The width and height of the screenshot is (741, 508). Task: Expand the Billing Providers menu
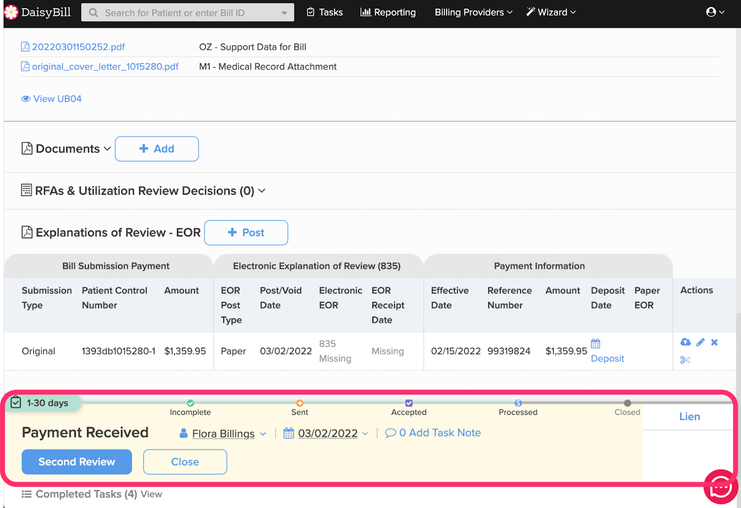coord(474,13)
